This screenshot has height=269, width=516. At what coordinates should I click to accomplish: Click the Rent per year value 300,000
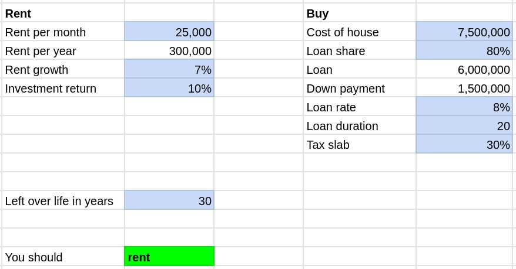coord(169,50)
